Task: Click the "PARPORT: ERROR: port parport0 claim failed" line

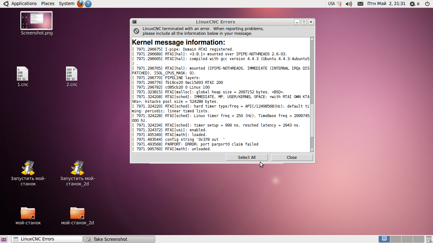Action: (x=195, y=144)
